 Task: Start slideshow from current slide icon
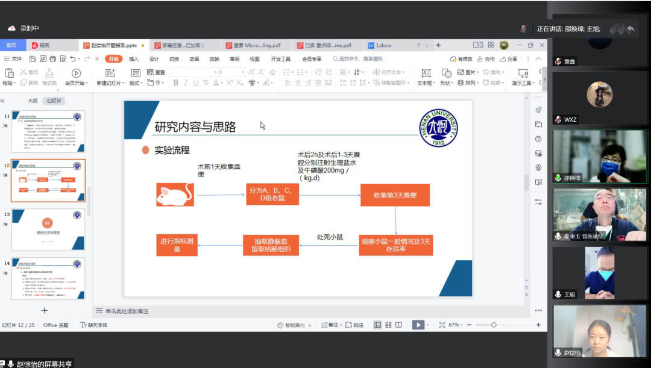(x=77, y=73)
